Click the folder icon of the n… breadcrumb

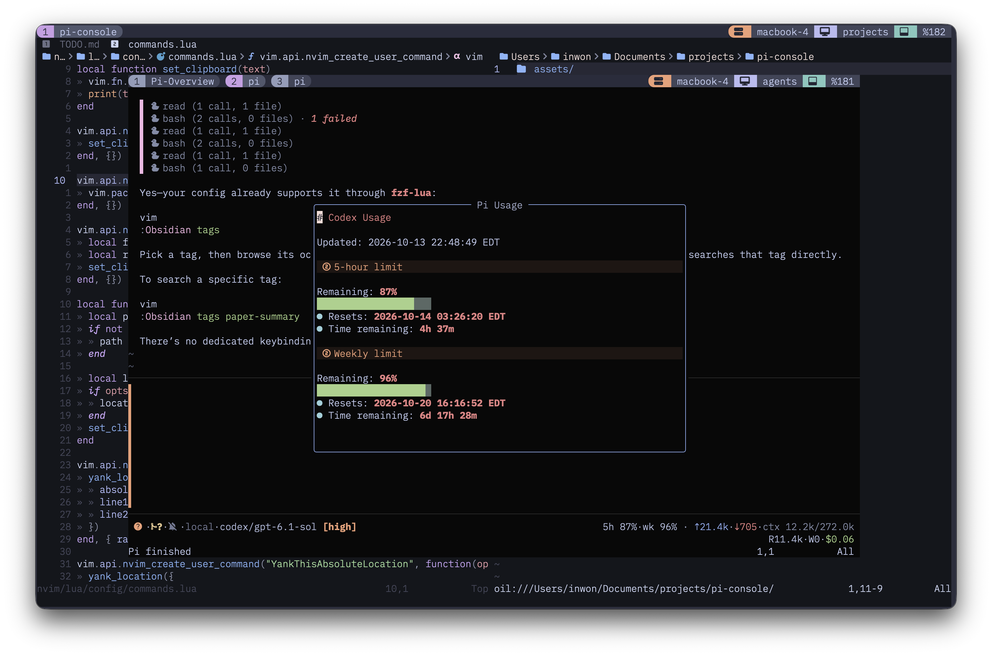tap(46, 56)
